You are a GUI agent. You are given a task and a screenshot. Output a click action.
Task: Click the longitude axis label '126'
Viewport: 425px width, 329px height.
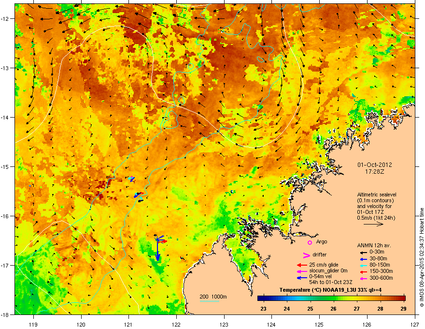pos(367,324)
